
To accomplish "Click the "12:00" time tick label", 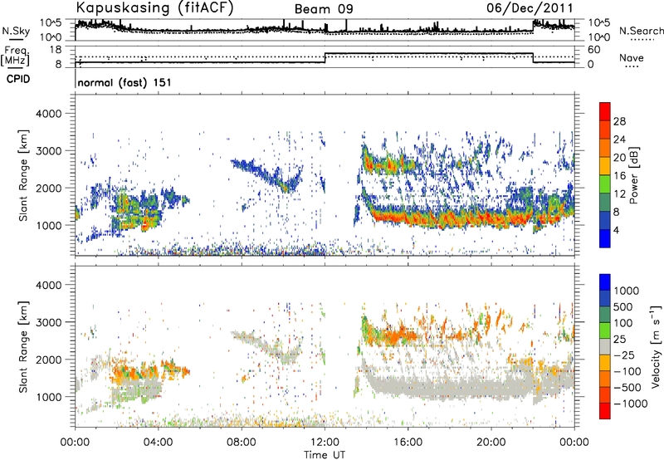I will [x=325, y=443].
